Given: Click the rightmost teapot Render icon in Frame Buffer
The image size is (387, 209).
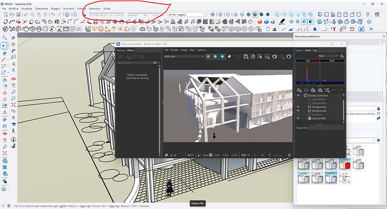Looking at the screenshot, I should (288, 56).
